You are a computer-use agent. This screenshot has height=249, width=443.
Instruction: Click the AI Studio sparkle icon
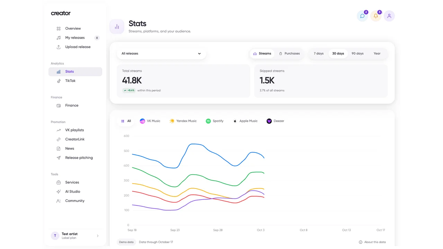[x=58, y=192]
